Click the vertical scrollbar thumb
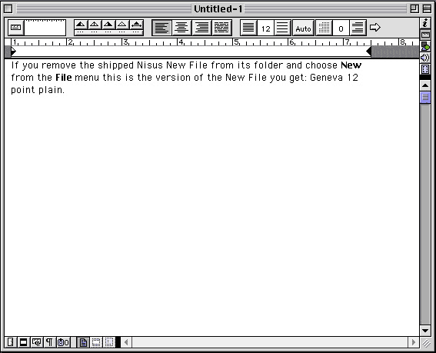 425,98
